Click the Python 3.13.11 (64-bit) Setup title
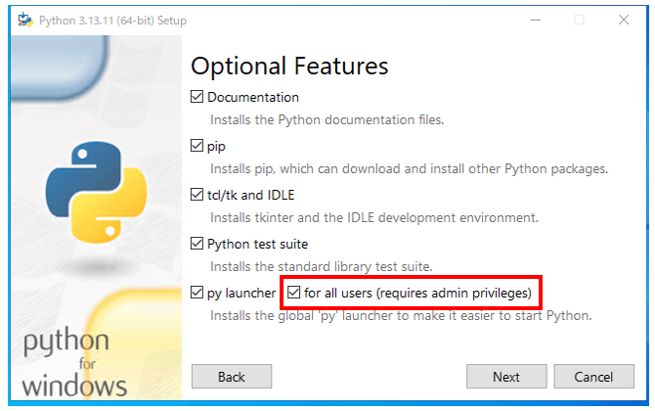 click(x=112, y=21)
